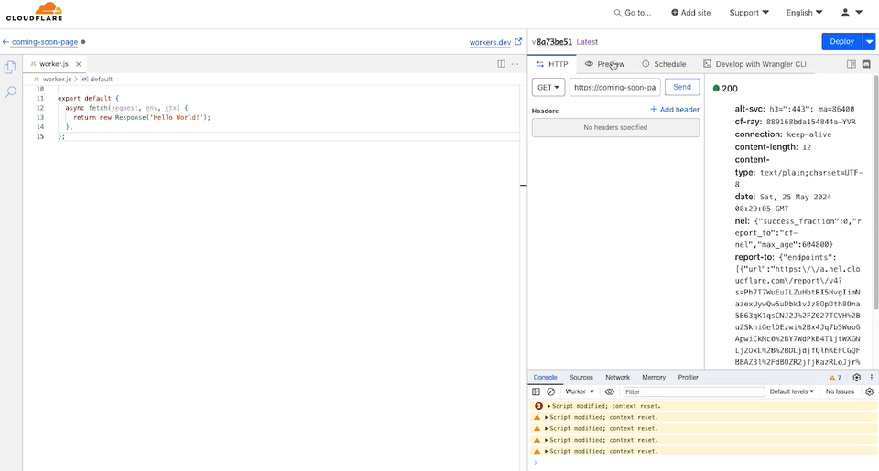The image size is (879, 471).
Task: Close the worker.js editor tab
Action: [79, 64]
